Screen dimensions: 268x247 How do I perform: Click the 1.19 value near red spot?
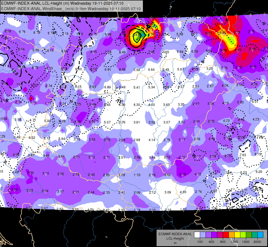33,103
